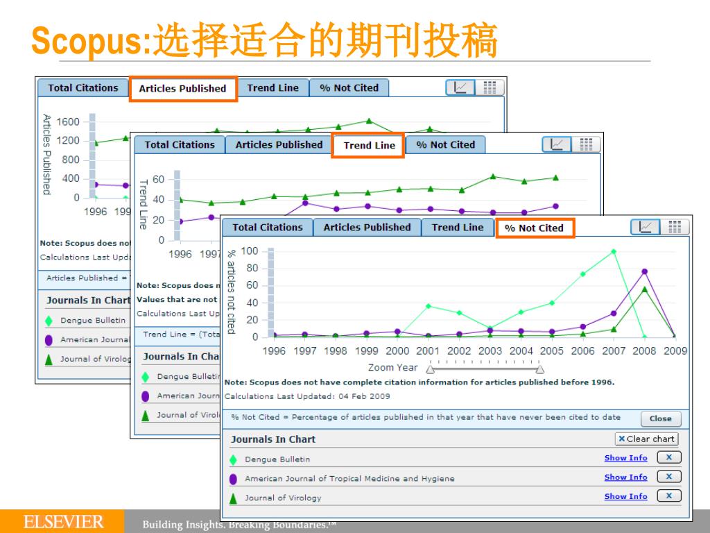Select % Not Cited tab in back panel
This screenshot has height=533, width=710.
349,88
